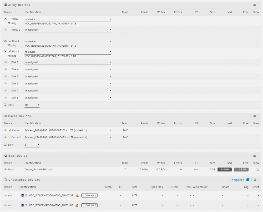The width and height of the screenshot is (263, 212).
Task: Click grey status square for Disk 3
Action: point(5,62)
